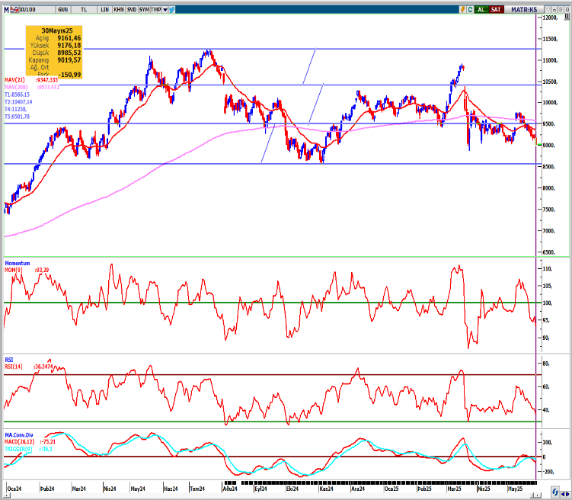This screenshot has height=500, width=572.
Task: Switch the TL currency button
Action: coord(84,9)
